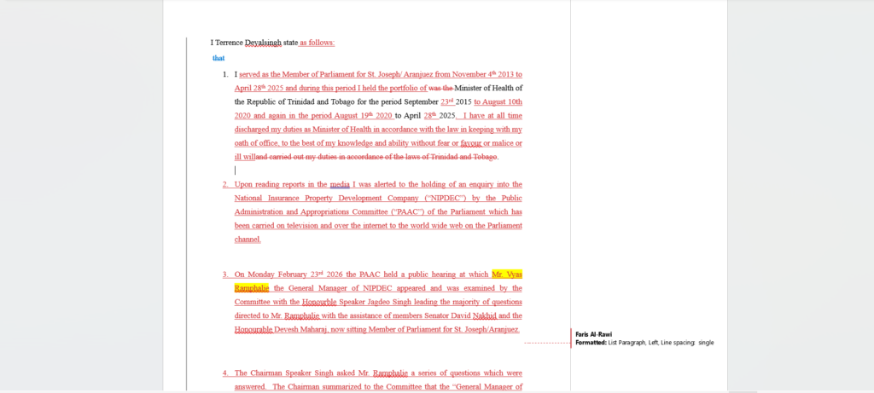Click list number 2 of the numbered list
This screenshot has width=874, height=393.
pyautogui.click(x=225, y=184)
